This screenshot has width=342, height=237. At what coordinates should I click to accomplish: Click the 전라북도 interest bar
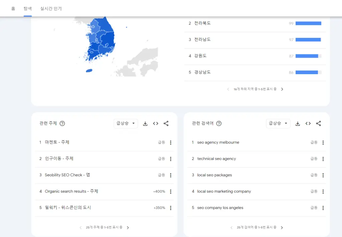pos(308,23)
